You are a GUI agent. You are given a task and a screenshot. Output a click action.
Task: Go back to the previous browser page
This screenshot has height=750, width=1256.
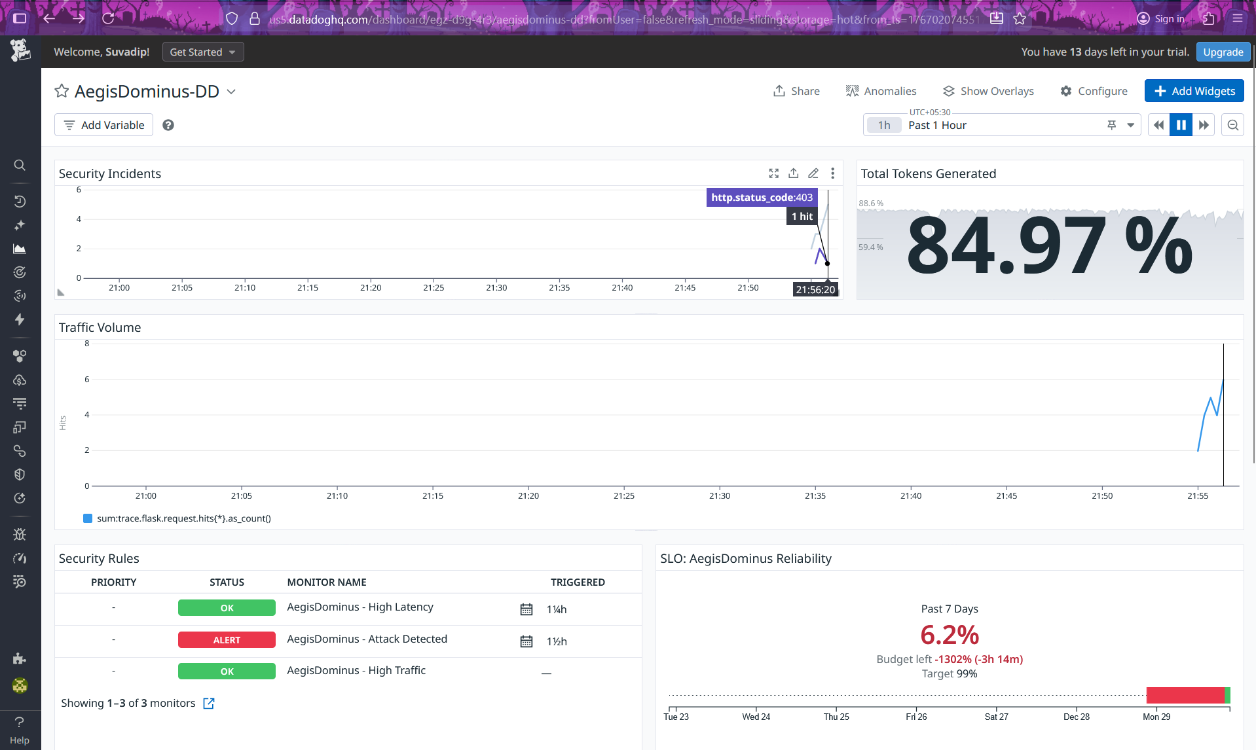coord(49,18)
